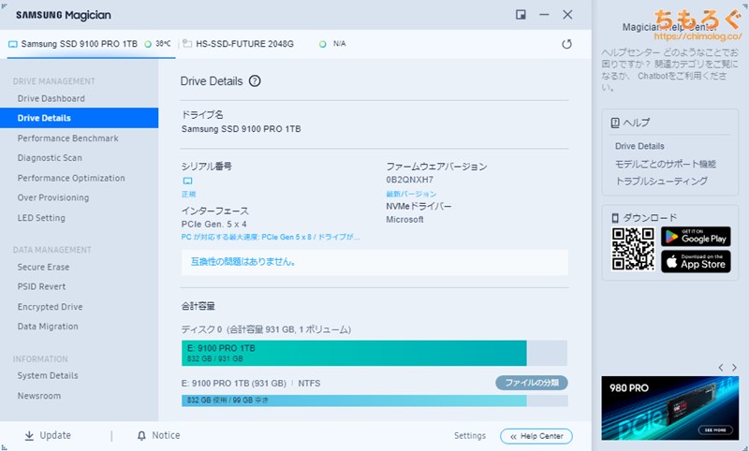Click the Samsung SSD 9100 PRO drive icon

tap(13, 44)
